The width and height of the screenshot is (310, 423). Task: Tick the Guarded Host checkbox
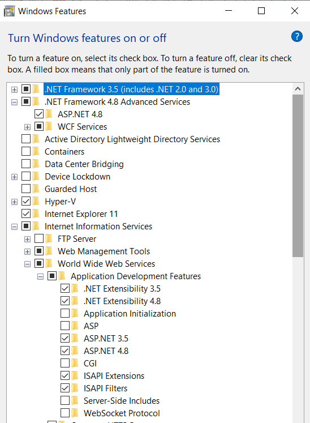(26, 189)
